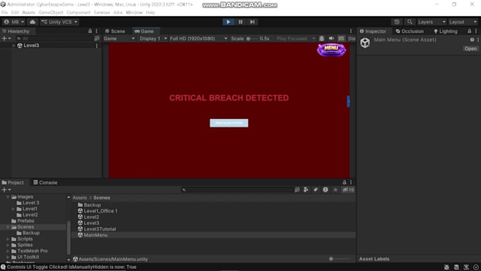The height and width of the screenshot is (271, 481).
Task: Click the Search by Log Type icon
Action: [x=325, y=190]
